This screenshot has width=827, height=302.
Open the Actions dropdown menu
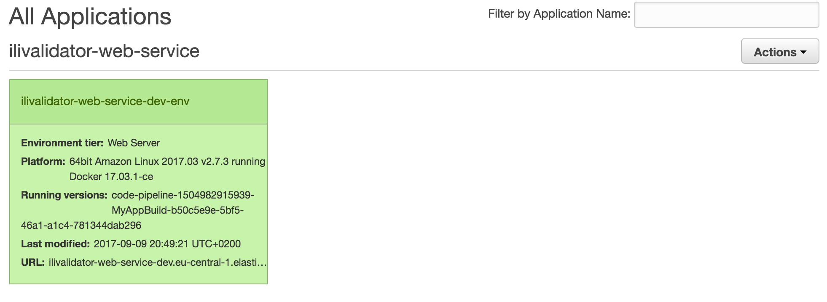click(x=780, y=51)
